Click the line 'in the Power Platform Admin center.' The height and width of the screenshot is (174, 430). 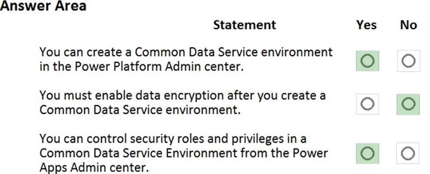[x=142, y=66]
